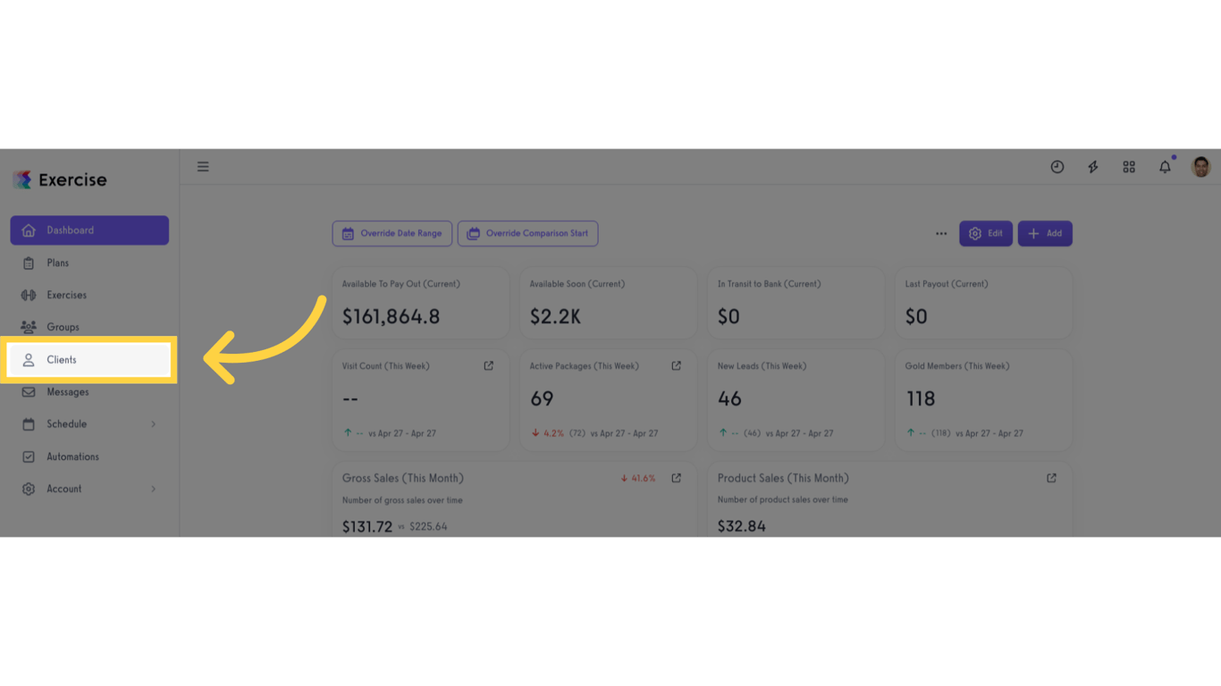This screenshot has width=1221, height=686.
Task: Open the user profile avatar
Action: [x=1201, y=167]
